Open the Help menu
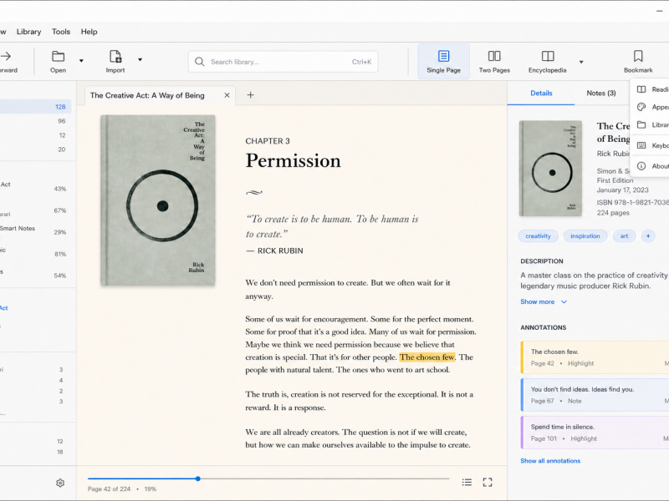This screenshot has width=669, height=501. pyautogui.click(x=89, y=32)
